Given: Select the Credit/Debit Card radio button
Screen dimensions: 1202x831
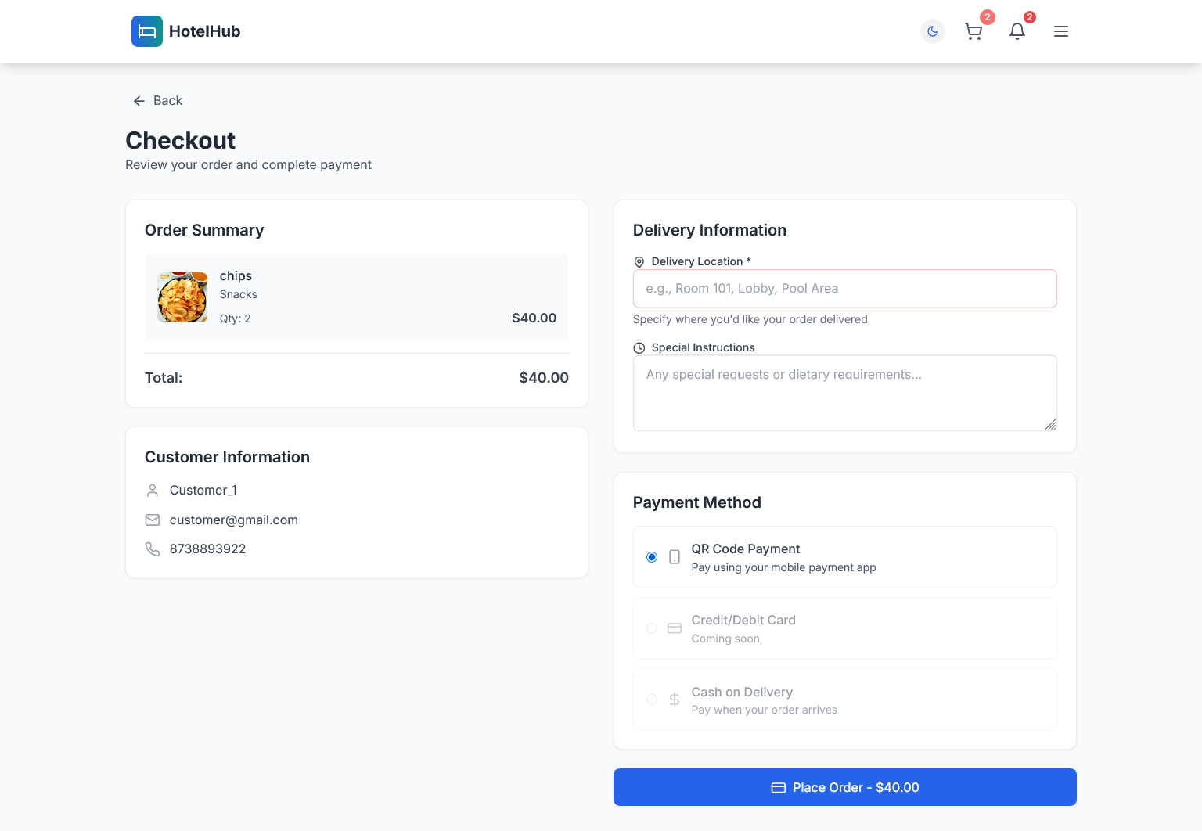Looking at the screenshot, I should (x=652, y=628).
